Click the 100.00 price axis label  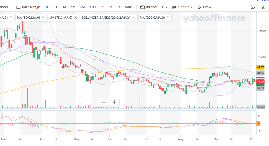(262, 57)
